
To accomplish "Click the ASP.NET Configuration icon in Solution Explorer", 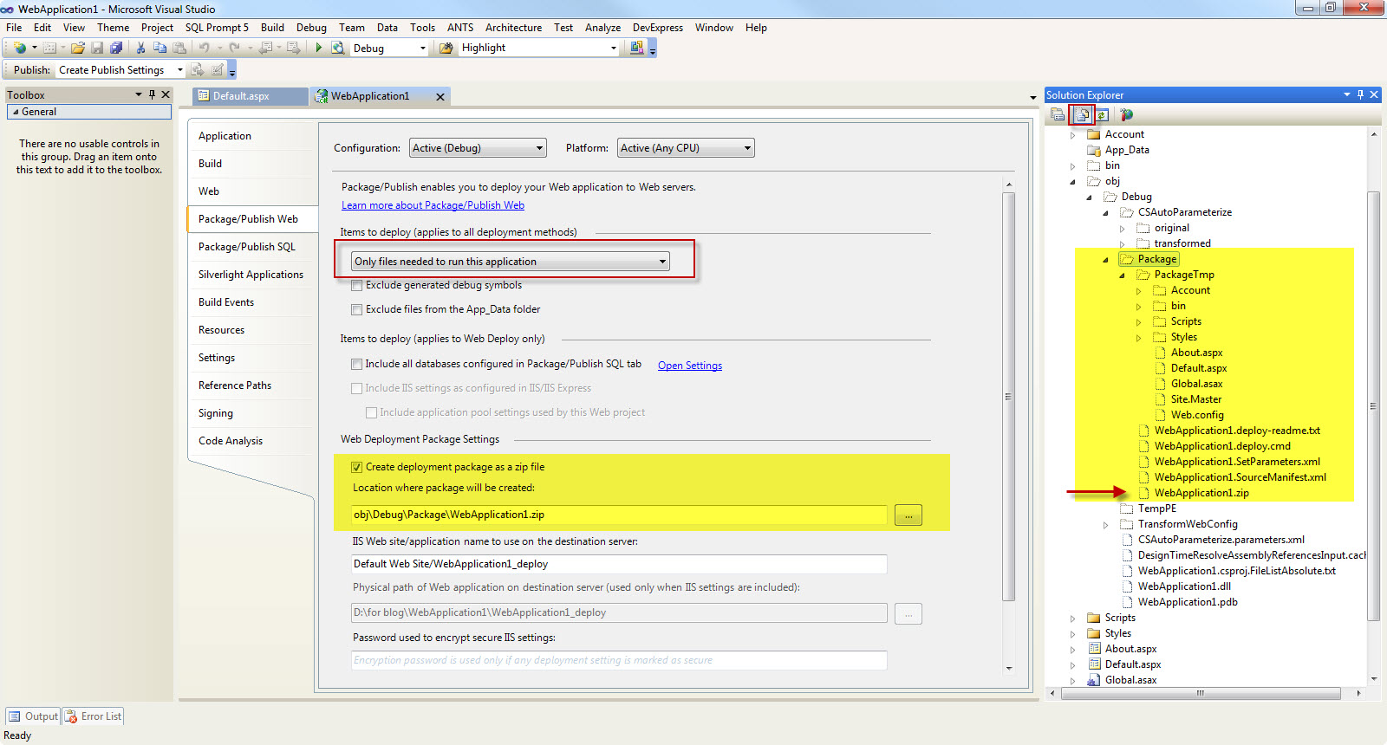I will (x=1126, y=114).
